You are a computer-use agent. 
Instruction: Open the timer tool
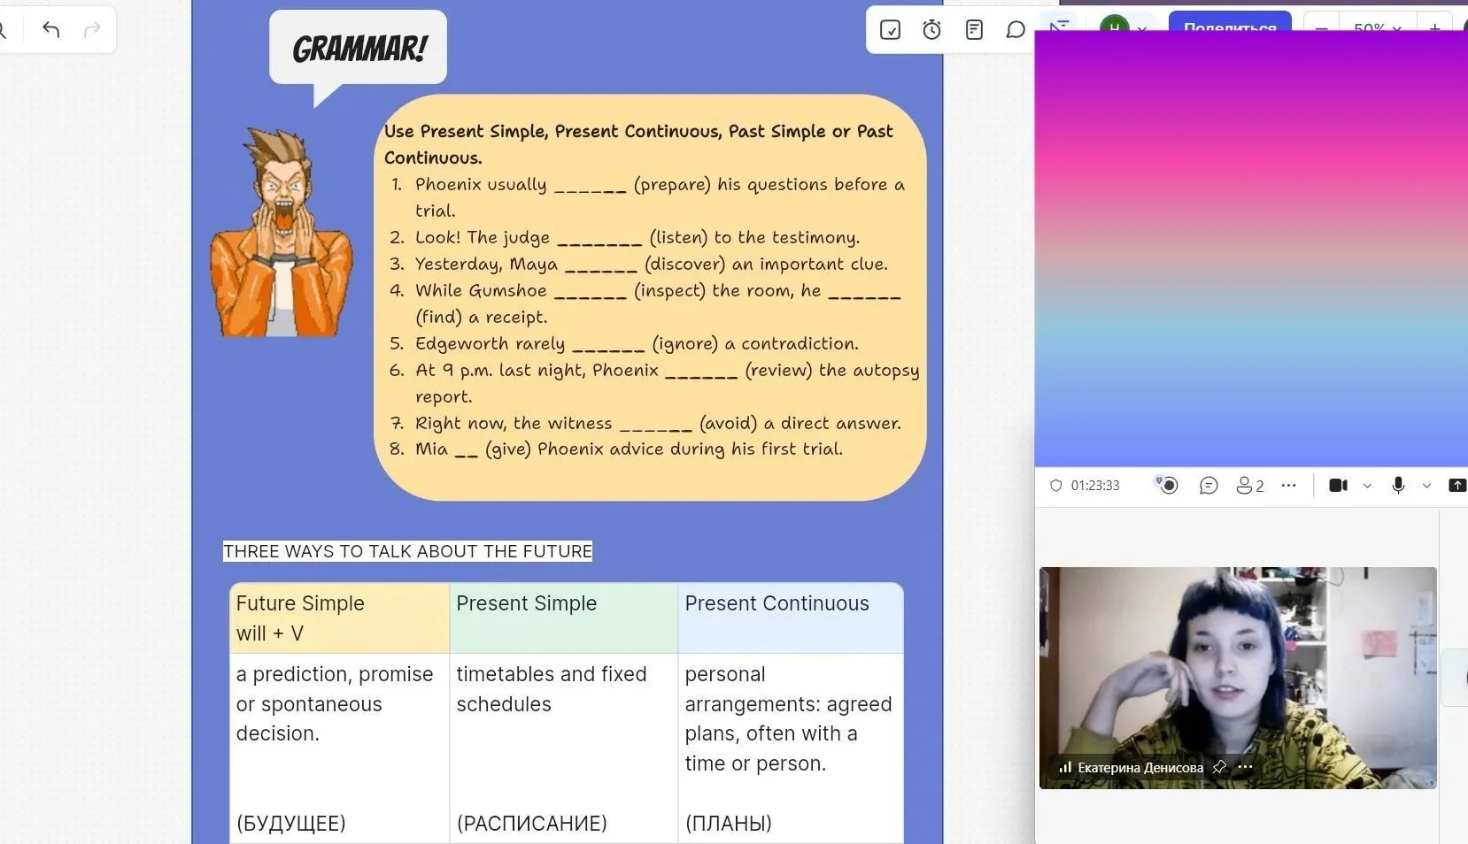[x=931, y=30]
